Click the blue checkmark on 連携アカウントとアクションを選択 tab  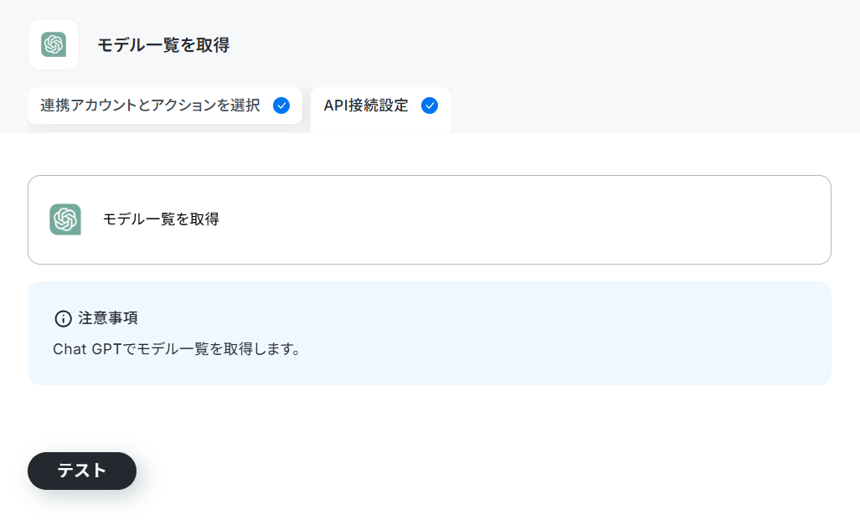point(281,106)
